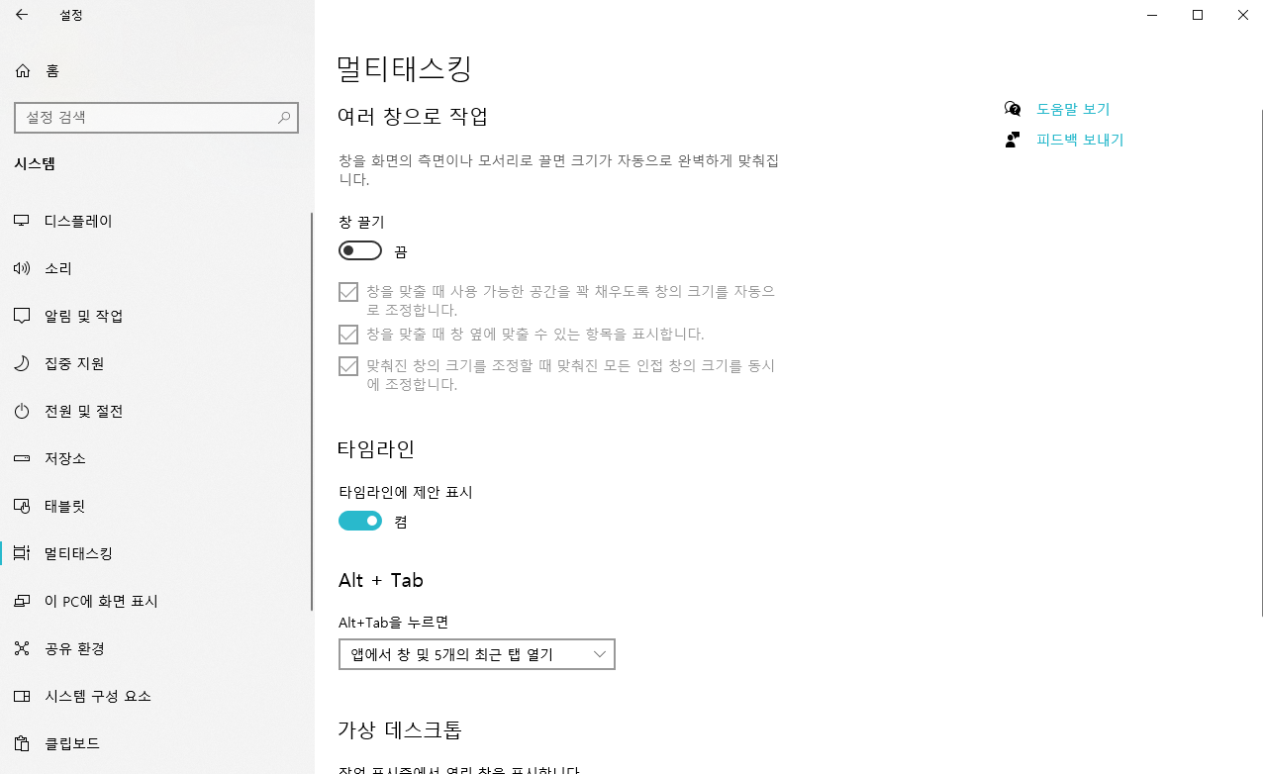
Task: Open the Display (디스플레이) settings icon
Action: pos(22,221)
